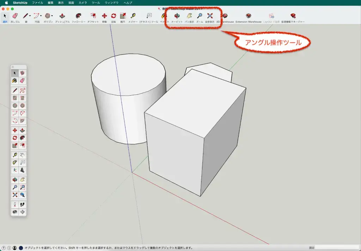The width and height of the screenshot is (361, 251).
Task: Open the 描画 menu
Action: coord(71,3)
